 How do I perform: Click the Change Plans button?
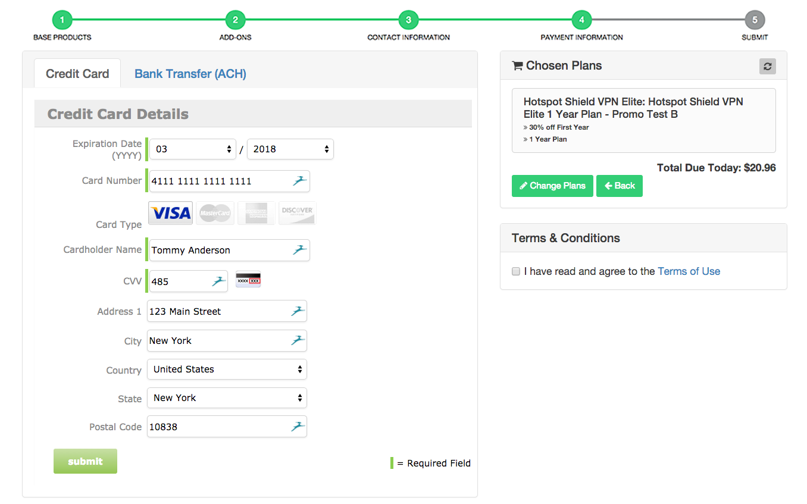552,186
